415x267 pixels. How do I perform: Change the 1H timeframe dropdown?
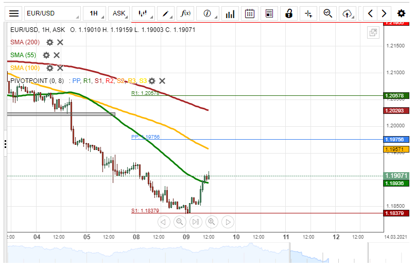point(94,13)
